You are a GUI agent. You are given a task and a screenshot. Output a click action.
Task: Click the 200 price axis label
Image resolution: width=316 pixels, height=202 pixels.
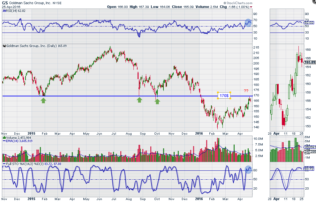[x=256, y=64]
